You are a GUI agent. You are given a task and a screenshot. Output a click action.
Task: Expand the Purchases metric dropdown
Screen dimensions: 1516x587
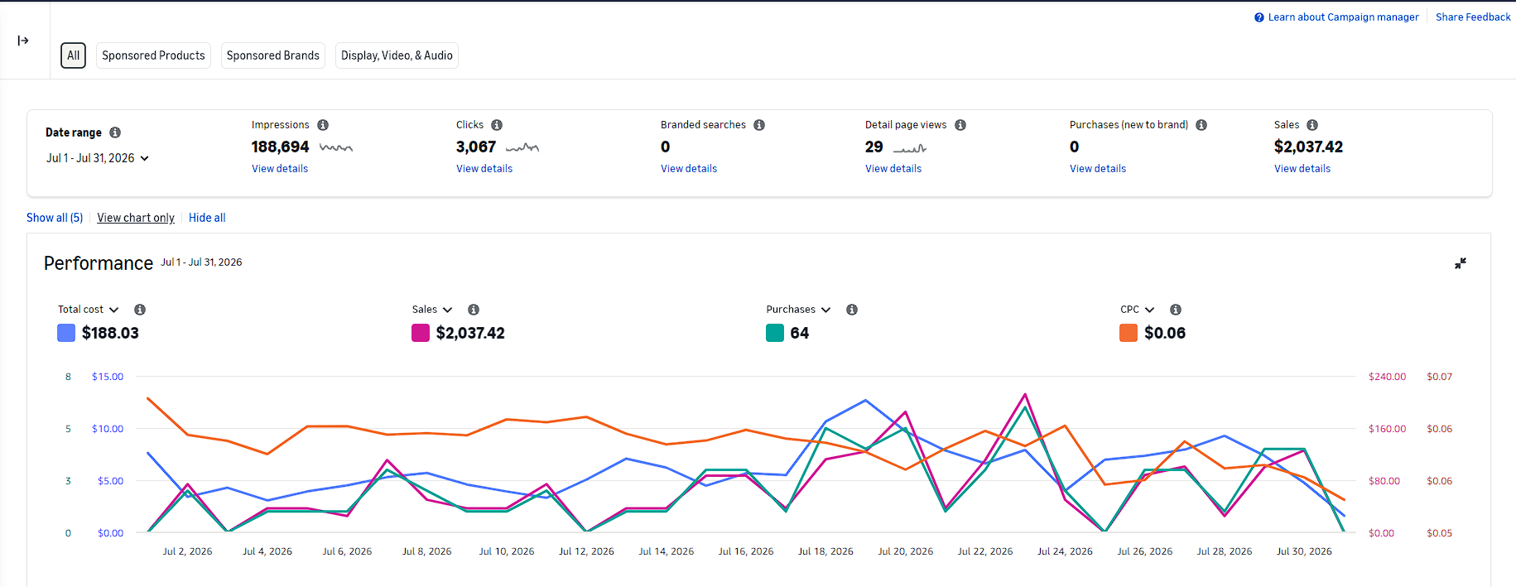(x=798, y=310)
